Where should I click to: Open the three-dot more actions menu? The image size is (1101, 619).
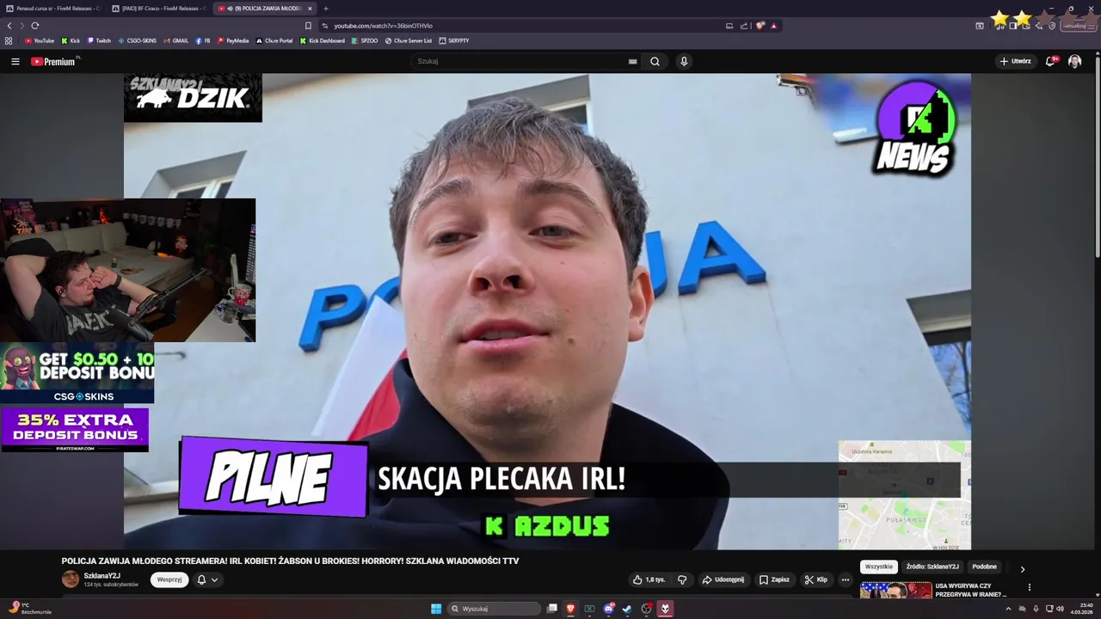click(x=845, y=579)
